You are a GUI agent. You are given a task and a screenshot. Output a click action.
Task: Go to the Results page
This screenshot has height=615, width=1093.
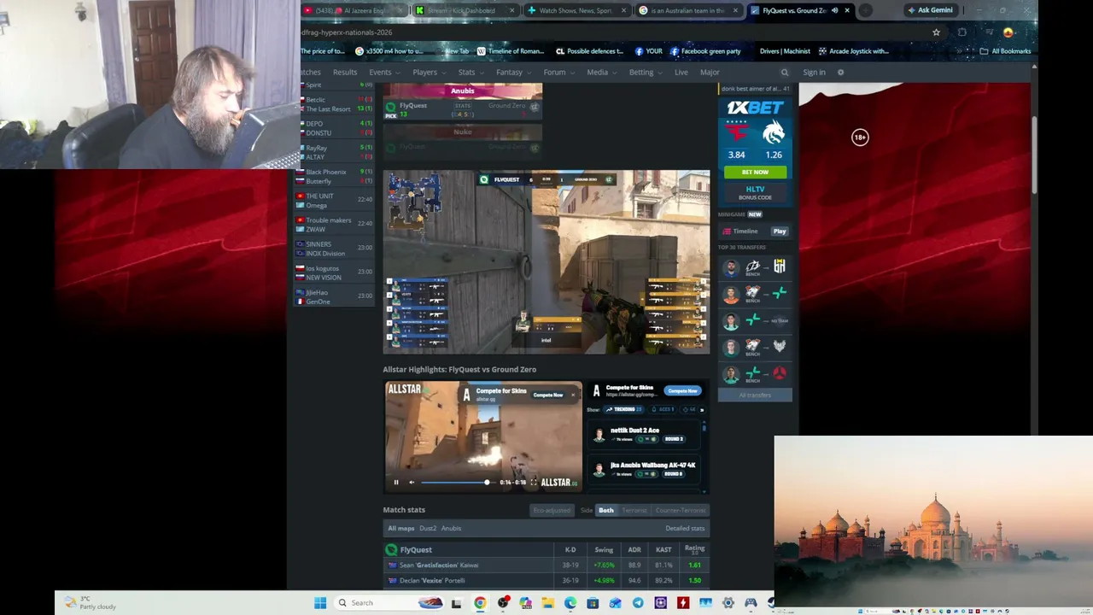click(x=345, y=73)
